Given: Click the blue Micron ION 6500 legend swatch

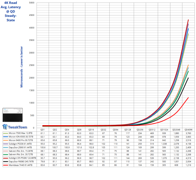Looking at the screenshot, I should click(x=6, y=137).
